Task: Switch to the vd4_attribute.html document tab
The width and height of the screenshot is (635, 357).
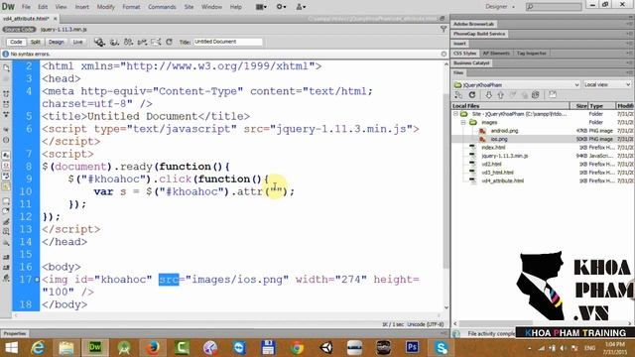Action: [x=26, y=19]
